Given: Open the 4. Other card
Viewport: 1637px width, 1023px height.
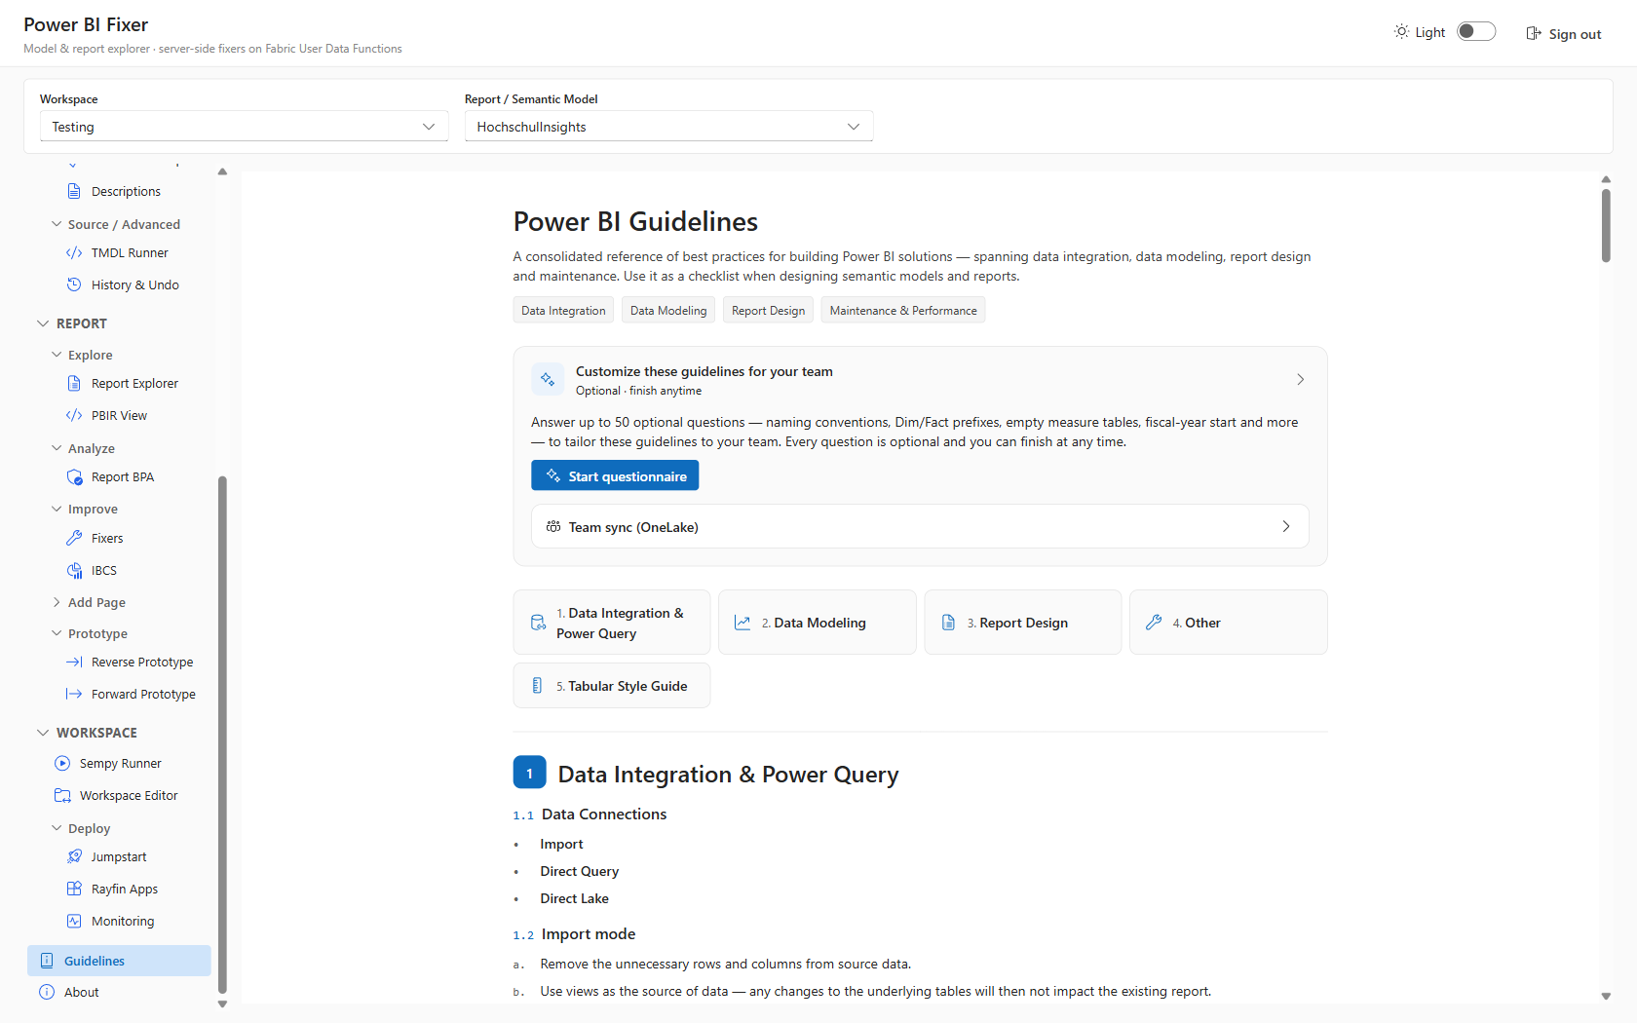Looking at the screenshot, I should click(x=1229, y=623).
